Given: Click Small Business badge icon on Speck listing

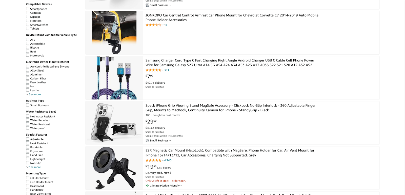Looking at the screenshot, I should pyautogui.click(x=147, y=141).
